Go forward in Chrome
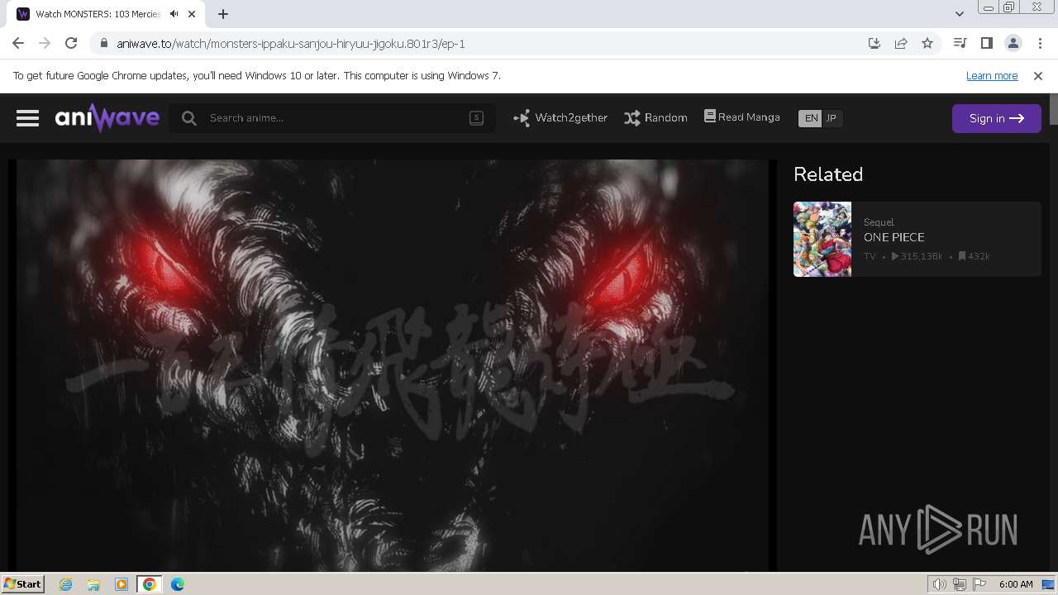 pos(45,43)
